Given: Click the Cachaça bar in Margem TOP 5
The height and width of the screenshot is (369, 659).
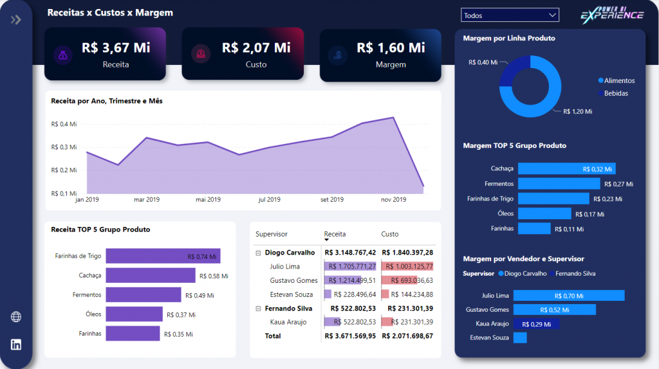Looking at the screenshot, I should click(x=566, y=168).
